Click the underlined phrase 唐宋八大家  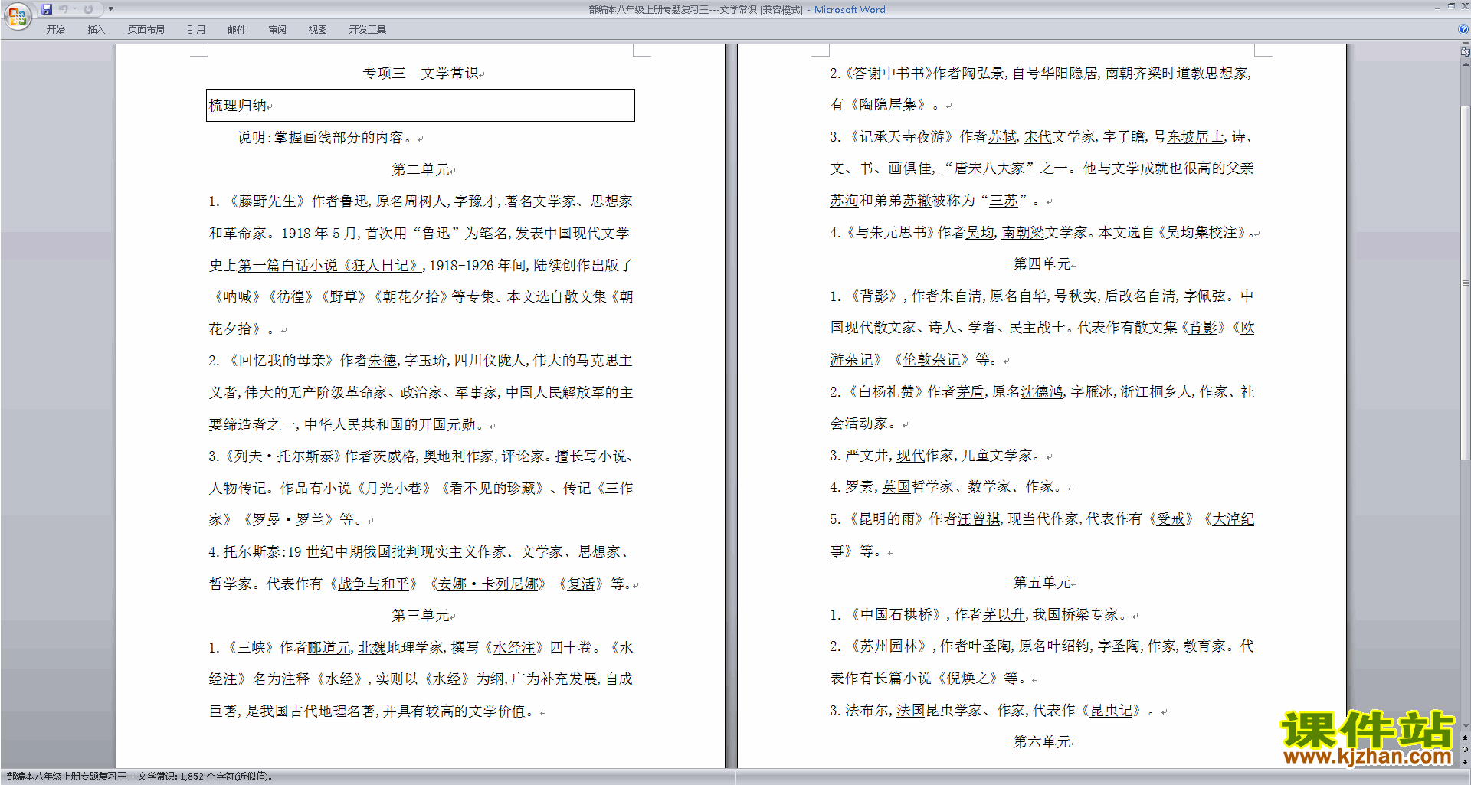tap(989, 168)
